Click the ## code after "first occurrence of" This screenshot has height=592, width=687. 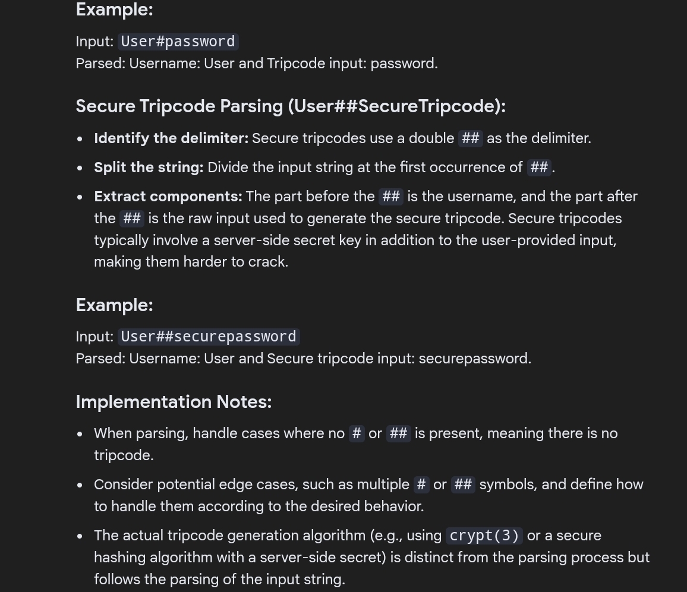(x=539, y=167)
